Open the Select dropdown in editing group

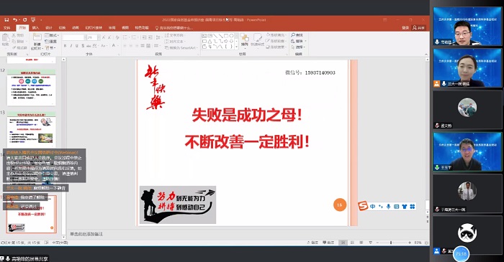pyautogui.click(x=299, y=47)
